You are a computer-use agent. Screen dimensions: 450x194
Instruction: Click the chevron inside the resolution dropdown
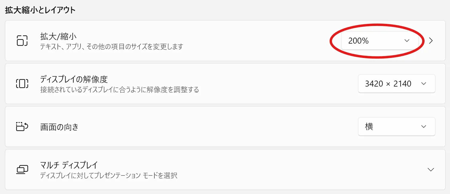[x=423, y=84]
